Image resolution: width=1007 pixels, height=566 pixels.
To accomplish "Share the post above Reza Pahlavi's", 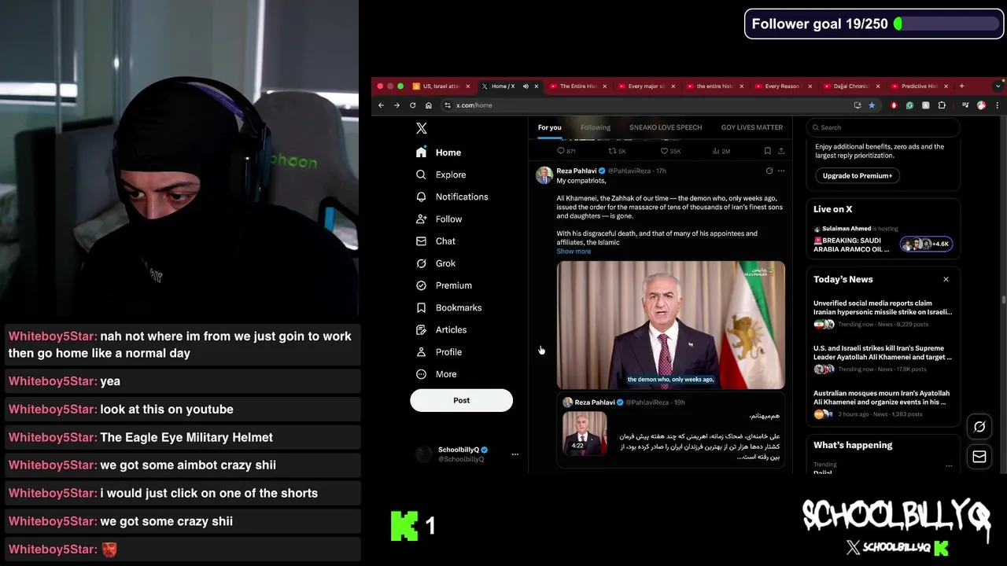I will (781, 151).
